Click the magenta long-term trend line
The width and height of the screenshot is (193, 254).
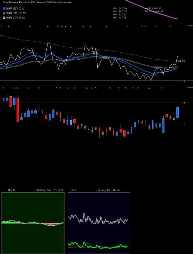click(x=151, y=10)
